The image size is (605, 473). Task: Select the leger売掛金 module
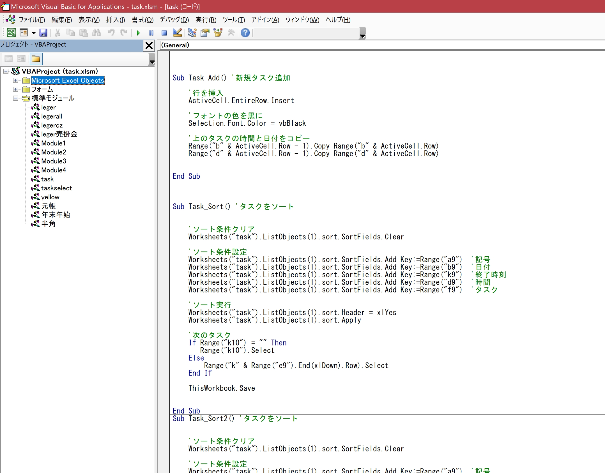point(59,134)
